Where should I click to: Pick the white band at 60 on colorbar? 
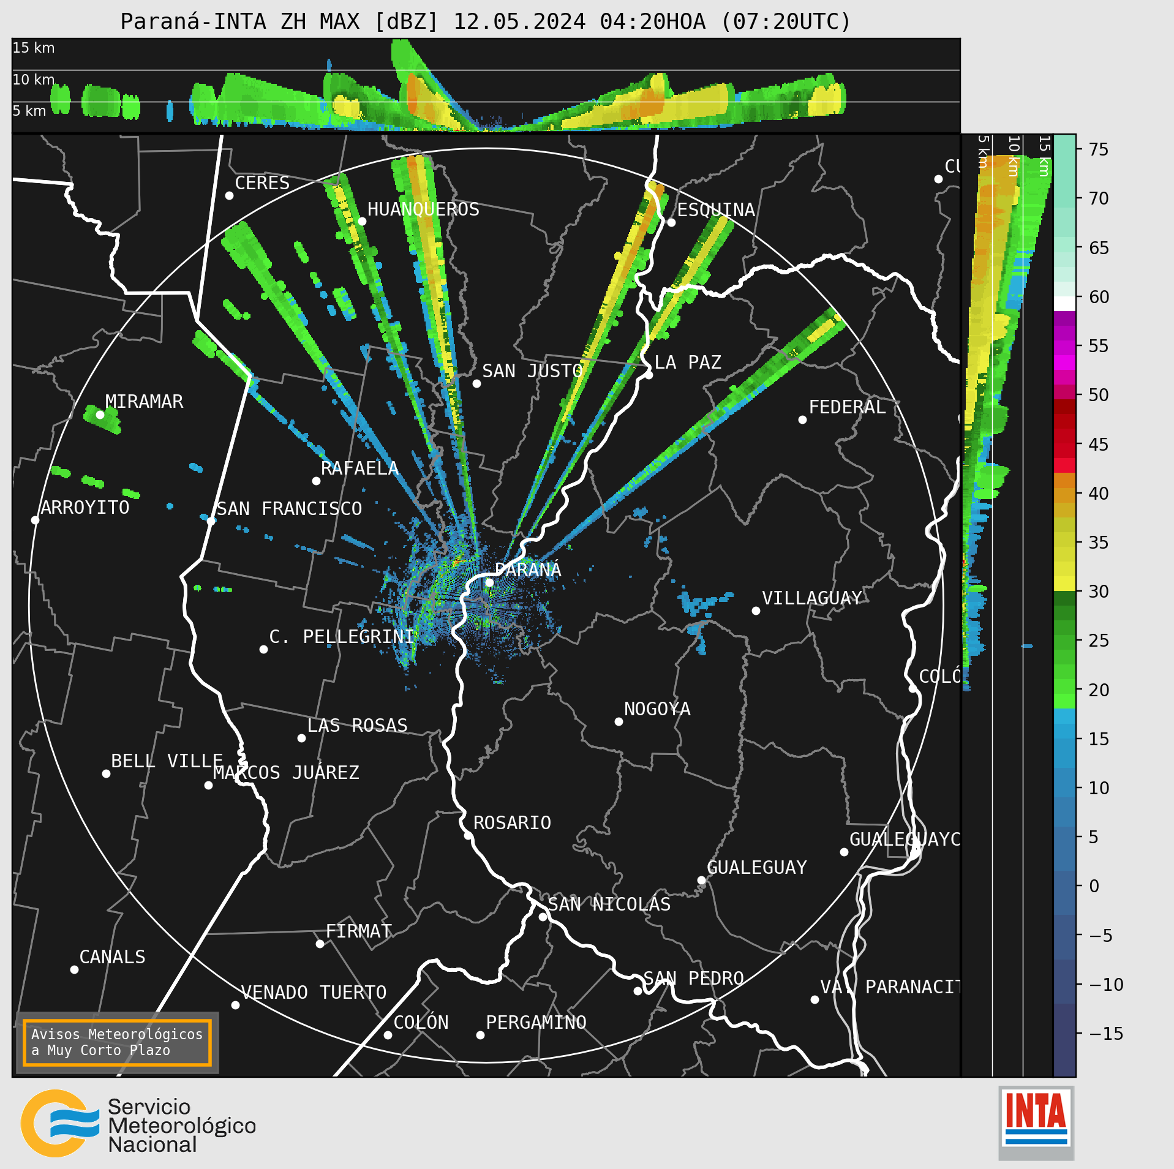[x=1064, y=304]
